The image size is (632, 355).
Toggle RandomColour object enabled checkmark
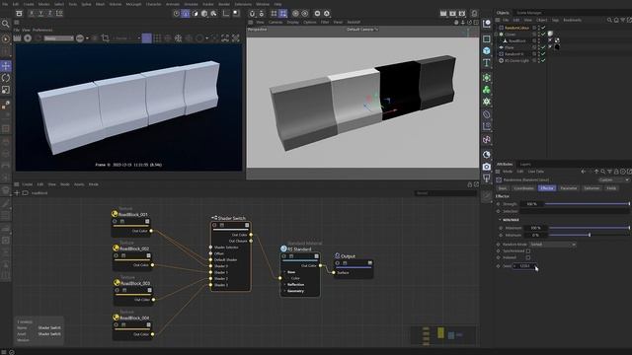coord(543,28)
